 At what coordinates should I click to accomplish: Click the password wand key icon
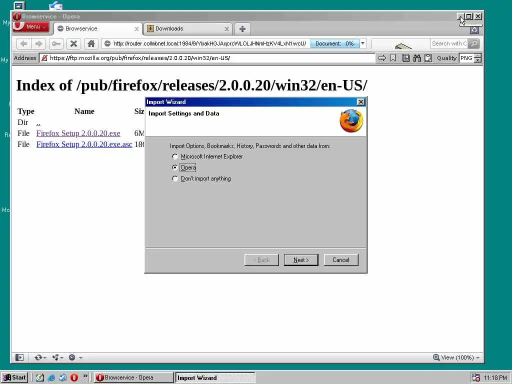point(56,43)
